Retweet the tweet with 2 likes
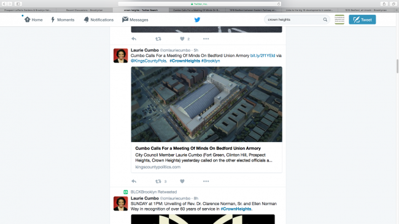Viewport: 399px width, 224px height. (x=158, y=39)
